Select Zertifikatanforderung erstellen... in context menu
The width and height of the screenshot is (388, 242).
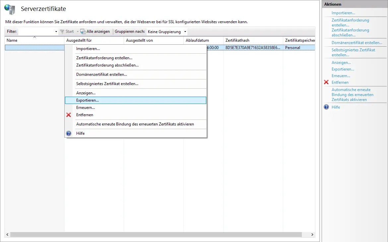[x=136, y=58]
